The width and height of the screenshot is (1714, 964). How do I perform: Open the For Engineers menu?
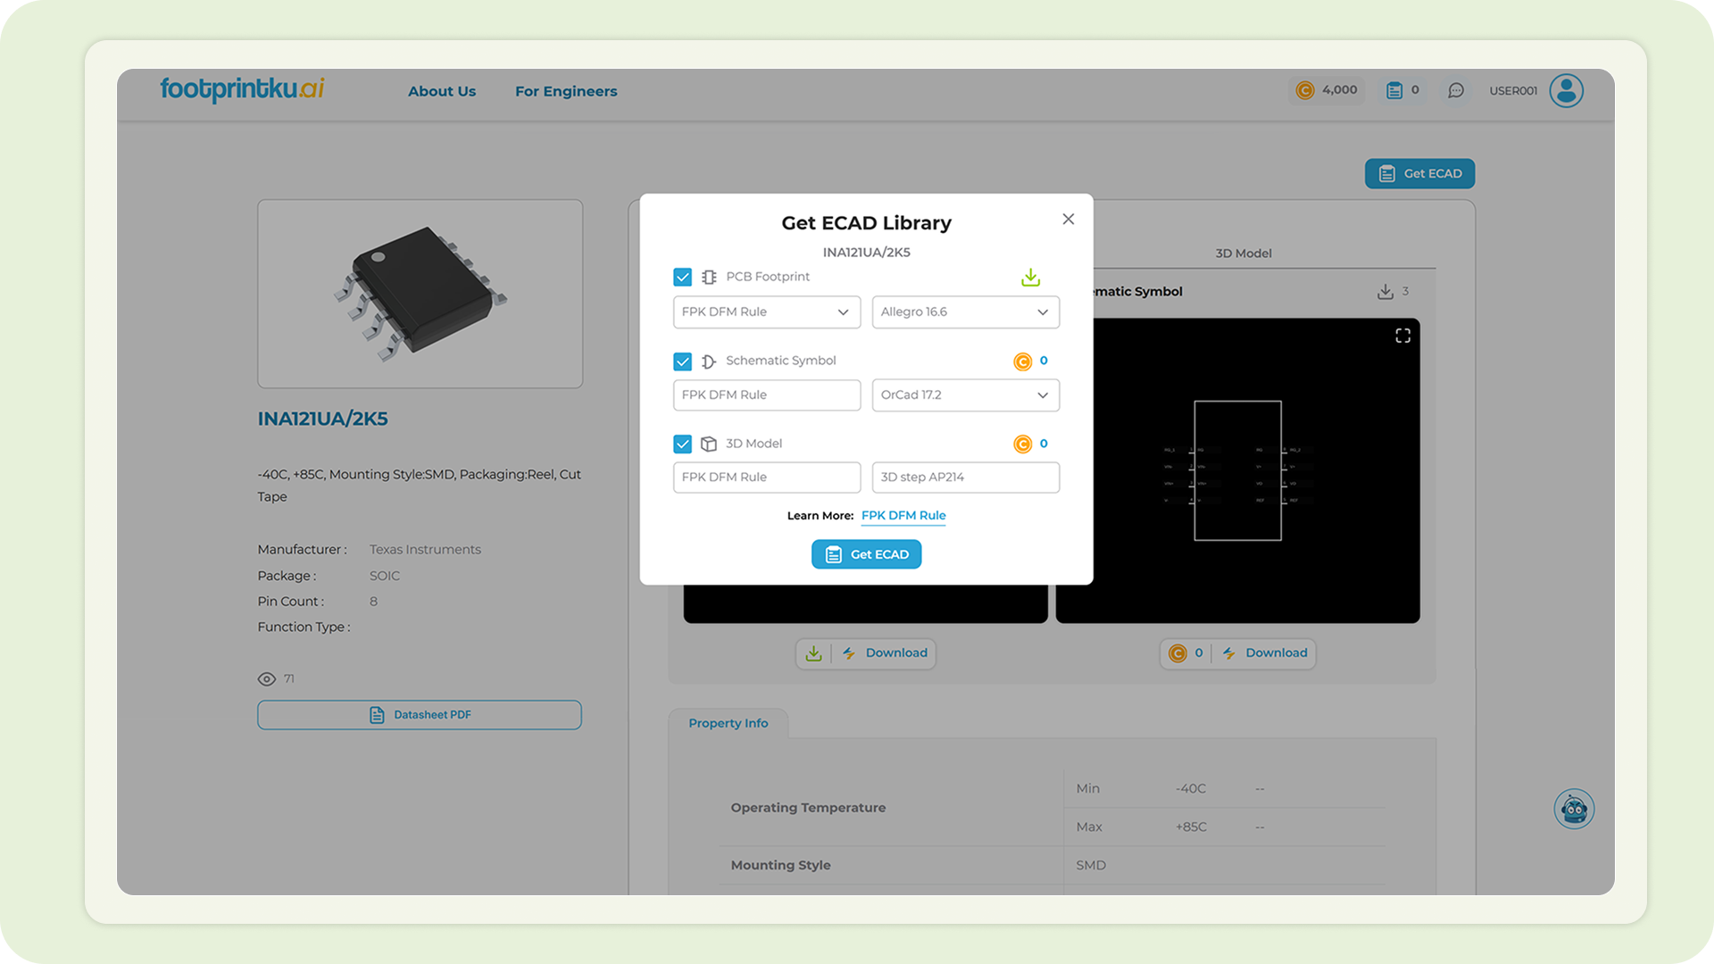(566, 91)
